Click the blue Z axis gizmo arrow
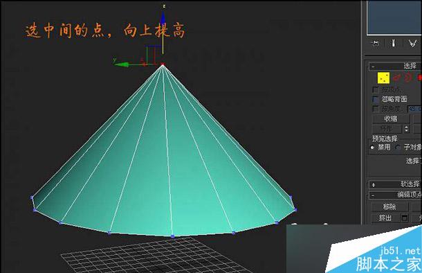 tap(163, 19)
